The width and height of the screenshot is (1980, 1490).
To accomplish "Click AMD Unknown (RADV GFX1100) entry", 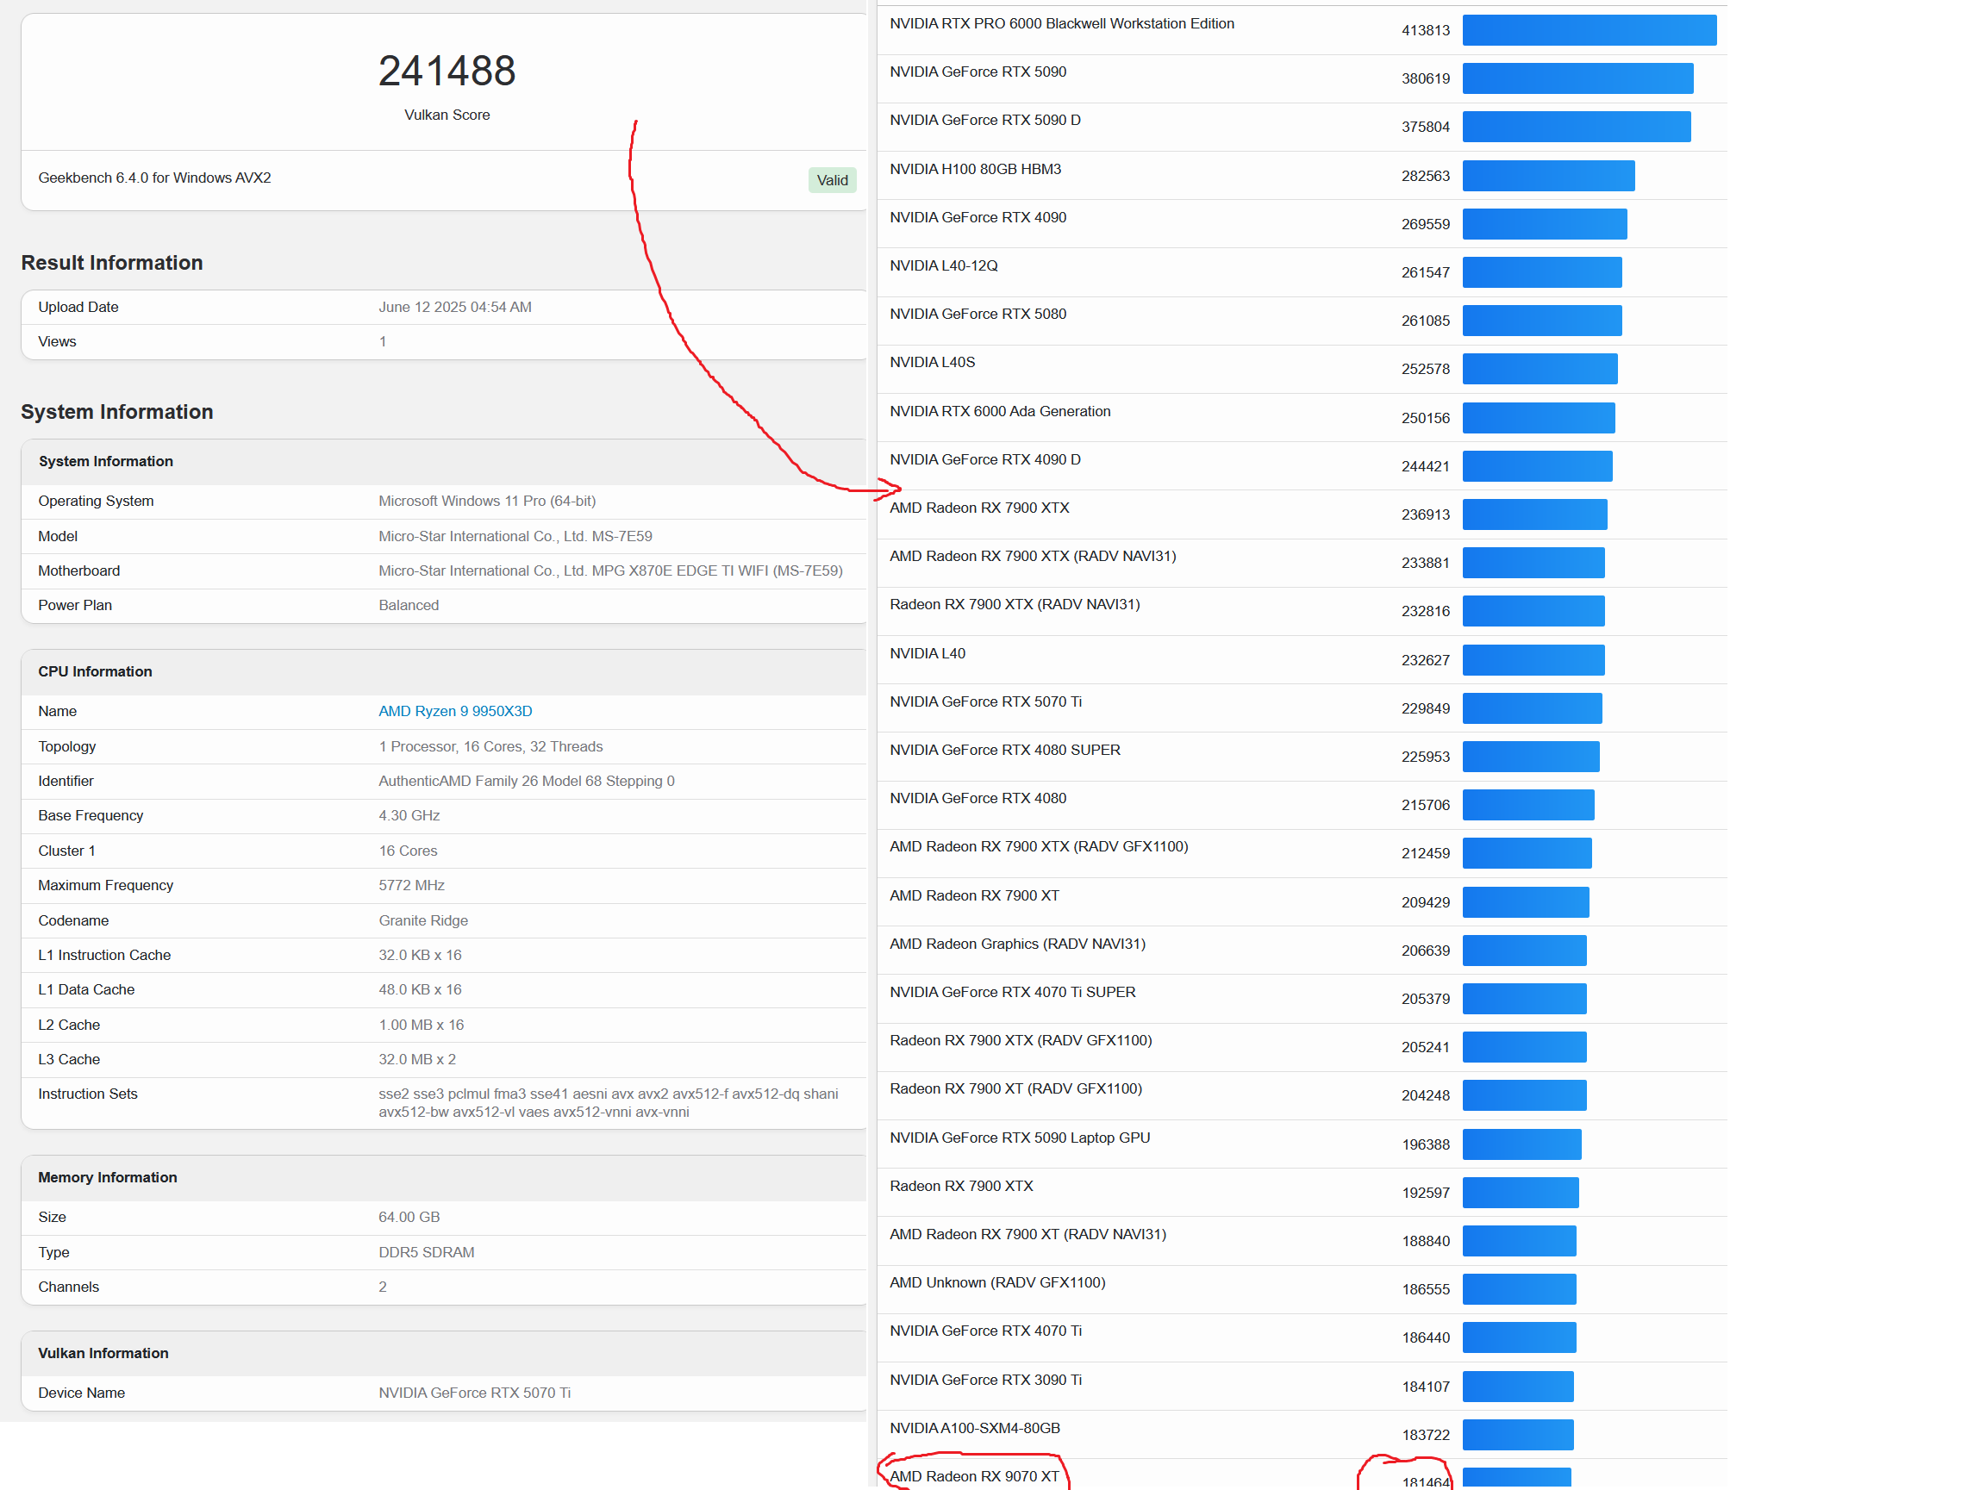I will [x=997, y=1283].
